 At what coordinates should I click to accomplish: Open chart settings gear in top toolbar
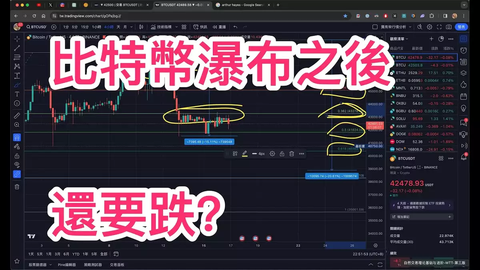tap(429, 27)
